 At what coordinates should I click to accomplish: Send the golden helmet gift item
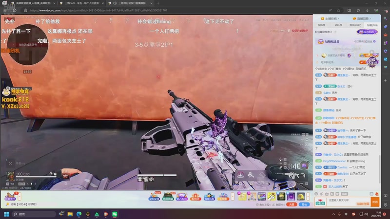pyautogui.click(x=300, y=197)
